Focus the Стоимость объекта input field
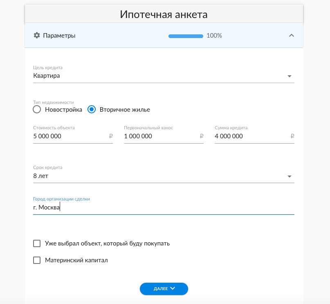The image size is (330, 304). tap(70, 136)
